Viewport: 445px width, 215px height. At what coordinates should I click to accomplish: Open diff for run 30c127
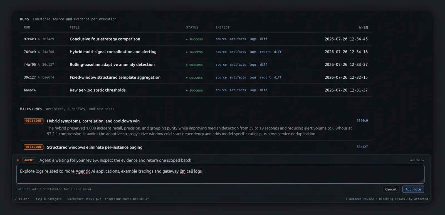[x=278, y=77]
